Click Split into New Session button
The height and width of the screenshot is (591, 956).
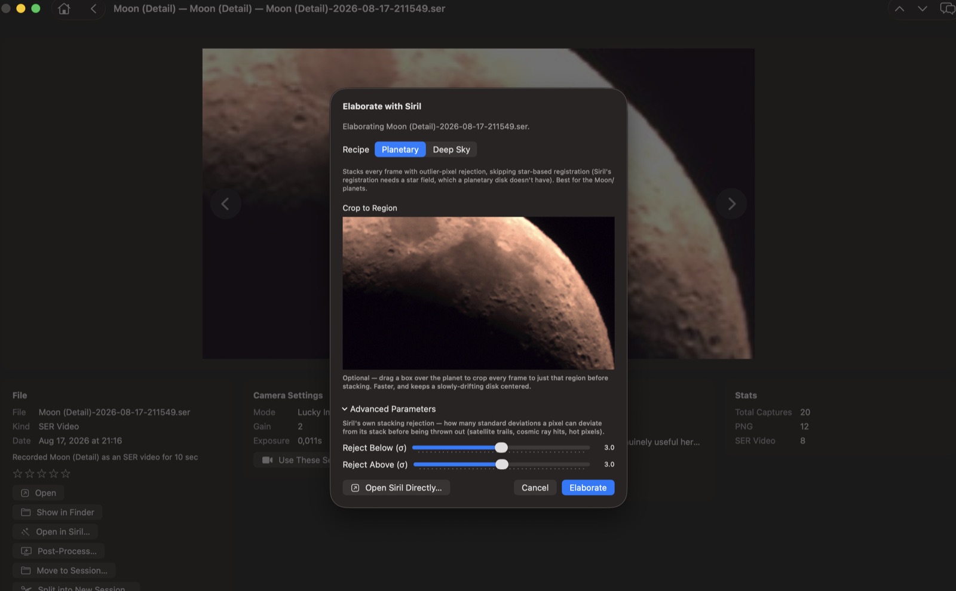(76, 587)
